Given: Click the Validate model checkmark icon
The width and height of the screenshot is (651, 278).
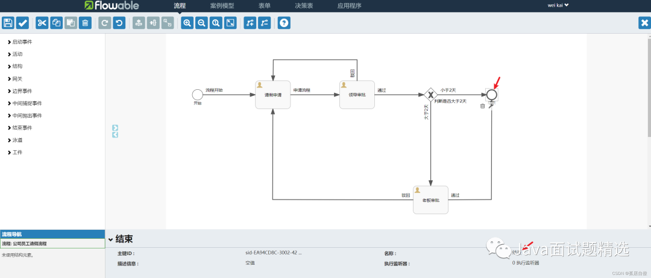Looking at the screenshot, I should click(x=22, y=23).
